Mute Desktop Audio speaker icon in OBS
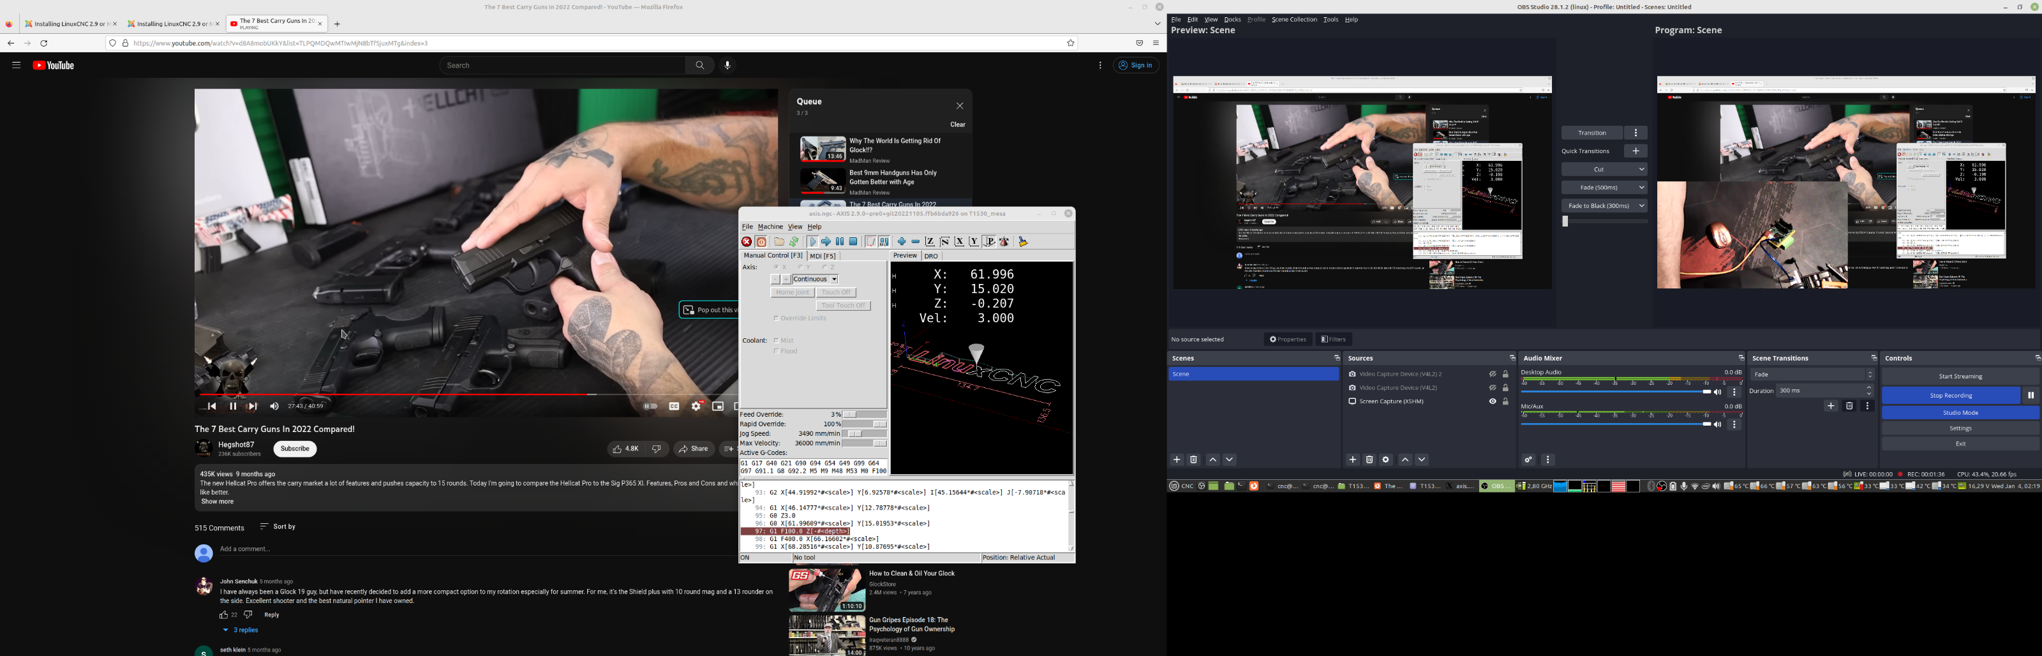Image resolution: width=2042 pixels, height=656 pixels. 1718,392
